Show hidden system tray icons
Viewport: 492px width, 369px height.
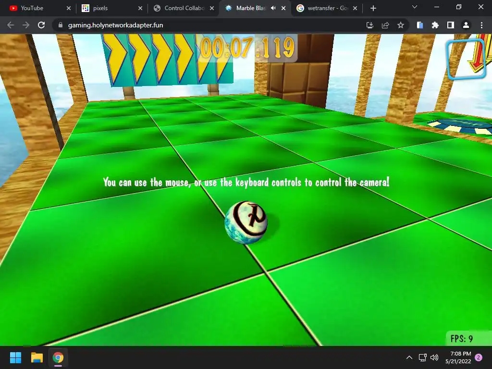(x=409, y=357)
